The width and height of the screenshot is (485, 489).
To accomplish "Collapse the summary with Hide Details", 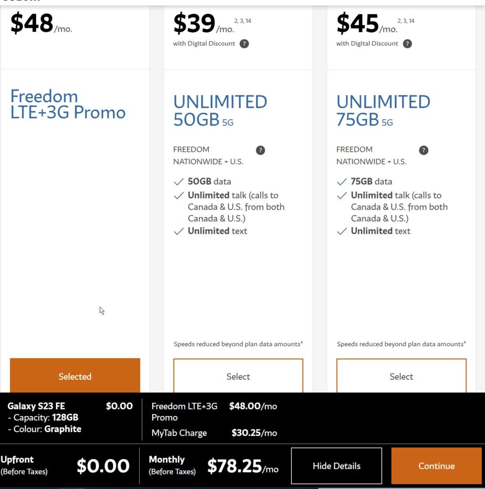I will [336, 466].
